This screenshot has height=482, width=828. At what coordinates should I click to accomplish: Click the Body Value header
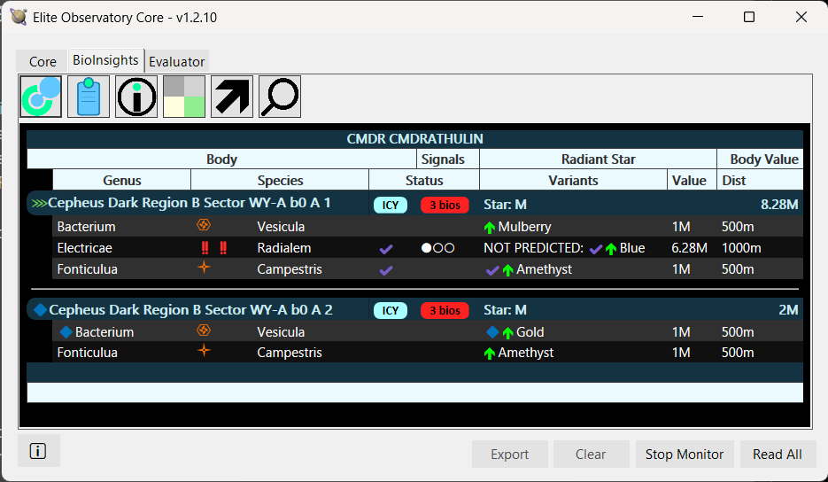[761, 159]
